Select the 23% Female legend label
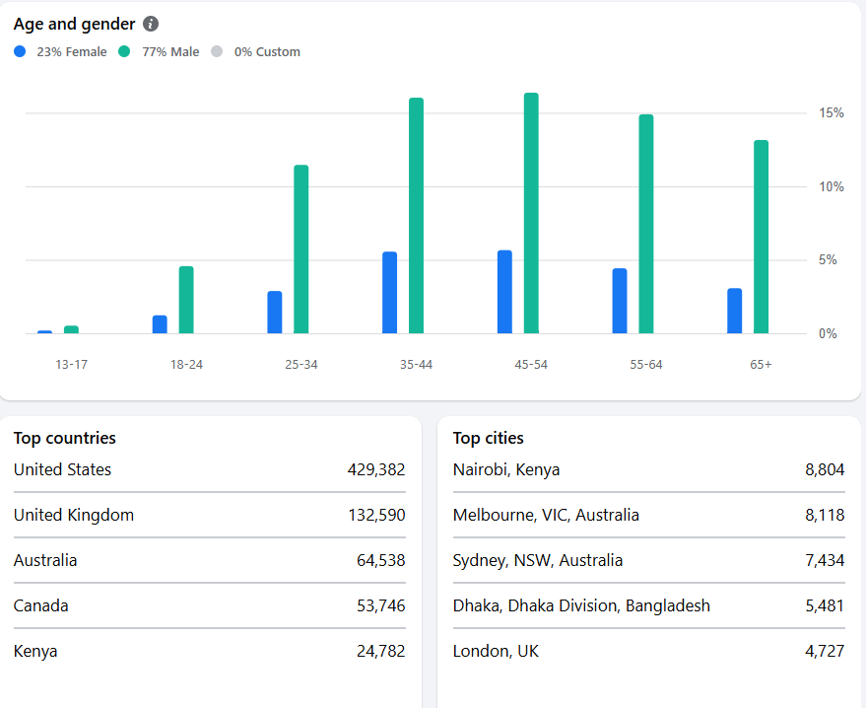 (72, 52)
